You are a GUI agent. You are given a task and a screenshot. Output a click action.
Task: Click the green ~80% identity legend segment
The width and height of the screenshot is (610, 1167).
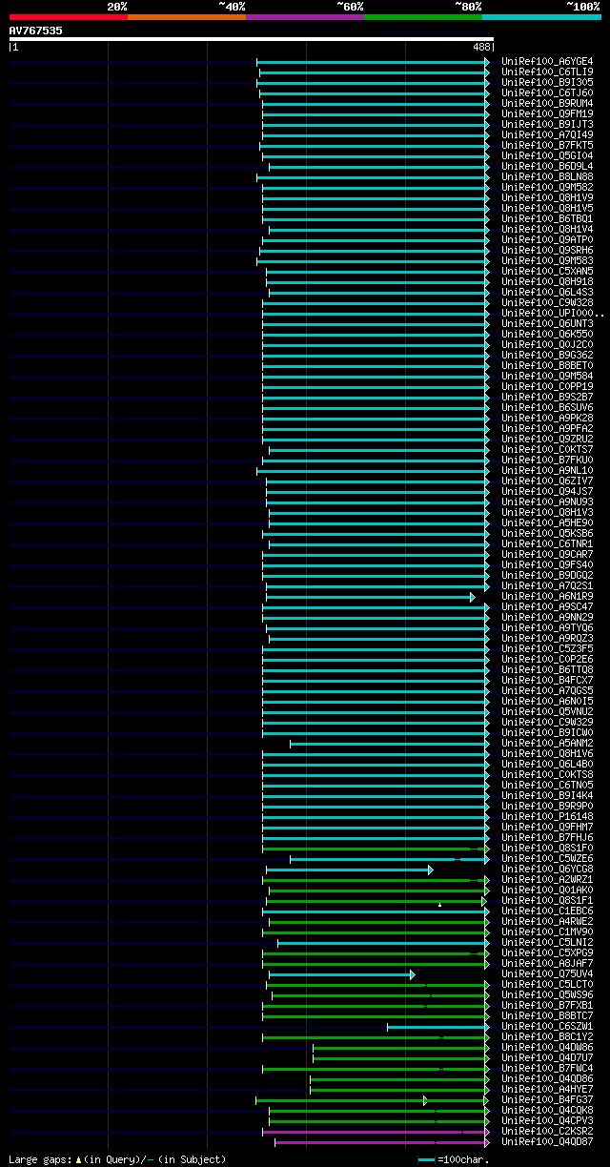[x=422, y=17]
